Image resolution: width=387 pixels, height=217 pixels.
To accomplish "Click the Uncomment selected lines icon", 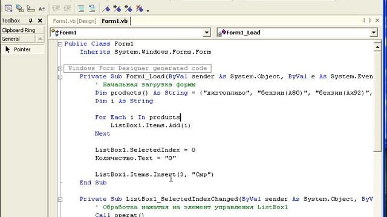I will [92, 8].
